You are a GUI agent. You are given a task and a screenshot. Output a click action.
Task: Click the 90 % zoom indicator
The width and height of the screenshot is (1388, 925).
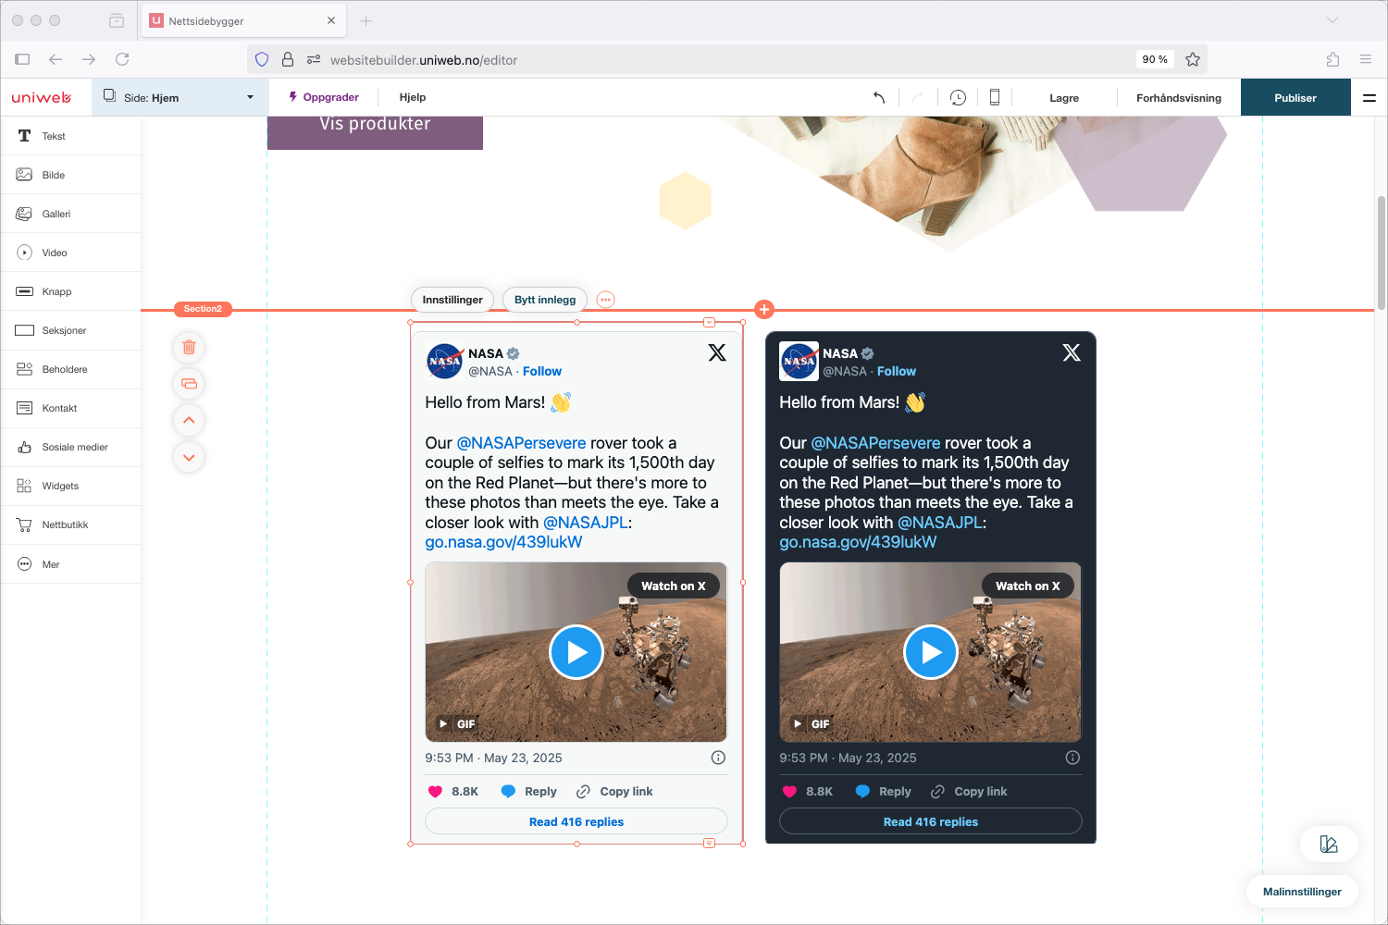1155,59
